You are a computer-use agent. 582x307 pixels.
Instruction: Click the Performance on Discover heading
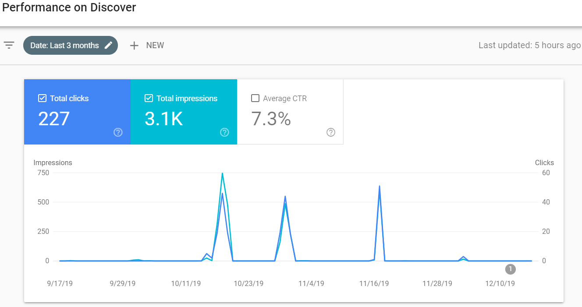[x=69, y=7]
